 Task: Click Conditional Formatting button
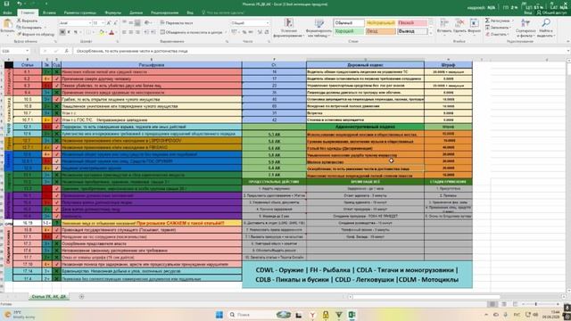coord(289,28)
